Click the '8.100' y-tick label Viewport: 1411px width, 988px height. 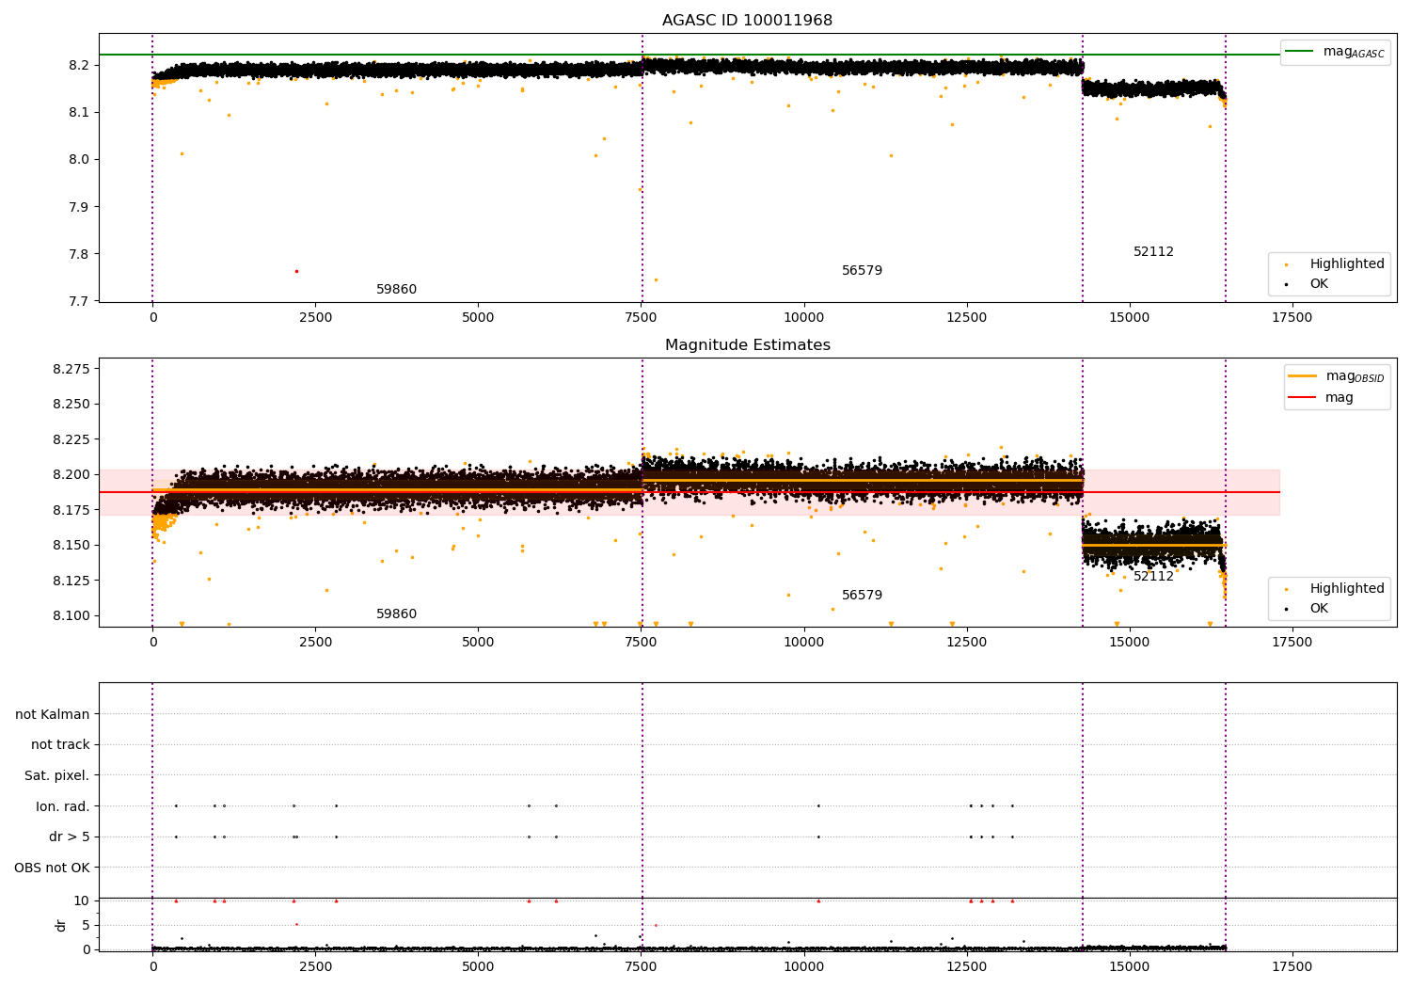pos(71,615)
